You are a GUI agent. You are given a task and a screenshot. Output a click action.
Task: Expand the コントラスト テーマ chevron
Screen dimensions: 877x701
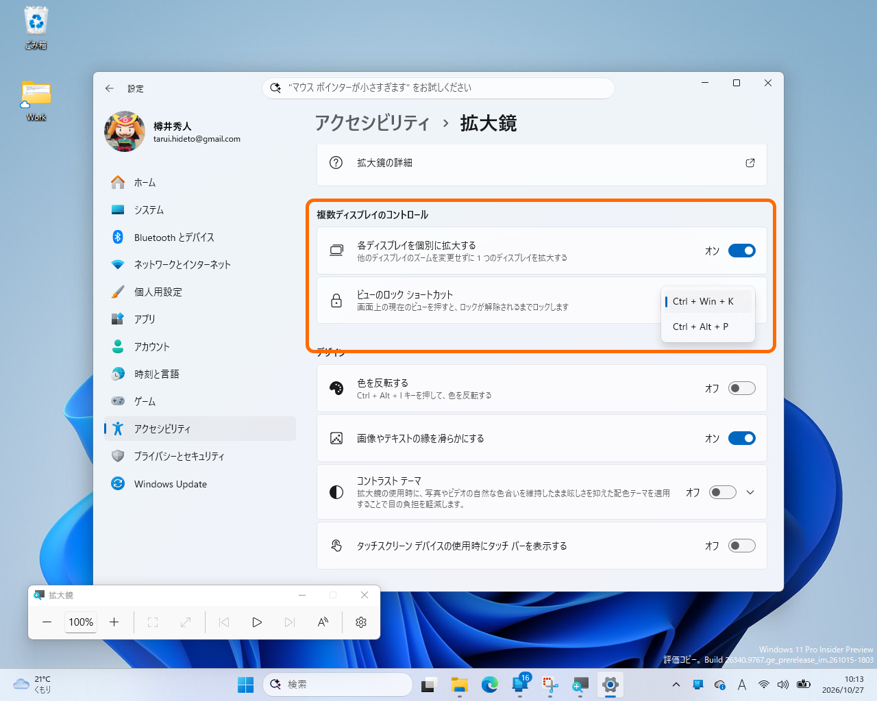click(x=750, y=492)
